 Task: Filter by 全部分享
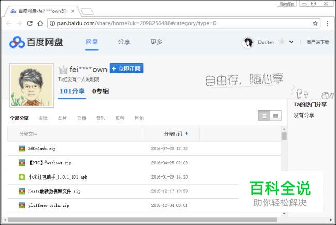[x=19, y=118]
